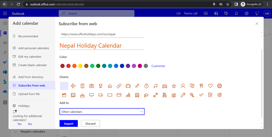Bookmark this page with the star
The width and height of the screenshot is (272, 137).
pos(228,4)
